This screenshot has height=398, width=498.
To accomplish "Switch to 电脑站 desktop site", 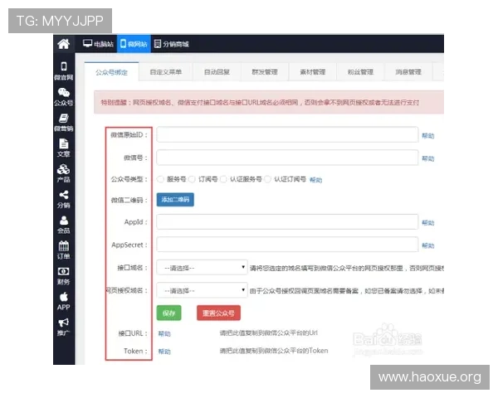I will (x=98, y=44).
